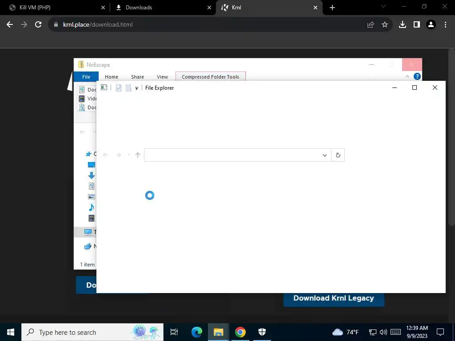Image resolution: width=455 pixels, height=341 pixels.
Task: Open recent locations dropdown in File Explorer
Action: (x=129, y=155)
